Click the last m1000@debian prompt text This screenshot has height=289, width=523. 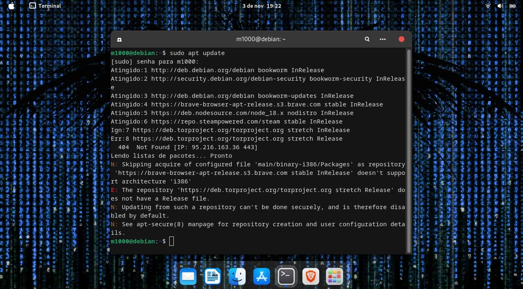click(x=138, y=241)
